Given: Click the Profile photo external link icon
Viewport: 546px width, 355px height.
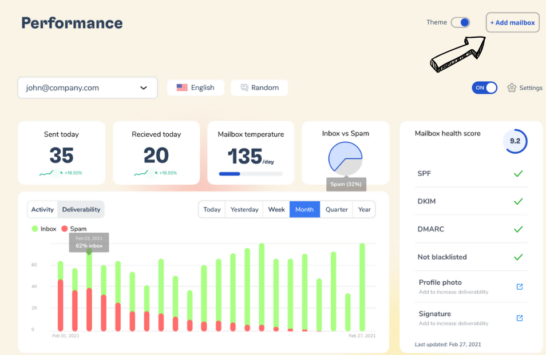Looking at the screenshot, I should 520,286.
